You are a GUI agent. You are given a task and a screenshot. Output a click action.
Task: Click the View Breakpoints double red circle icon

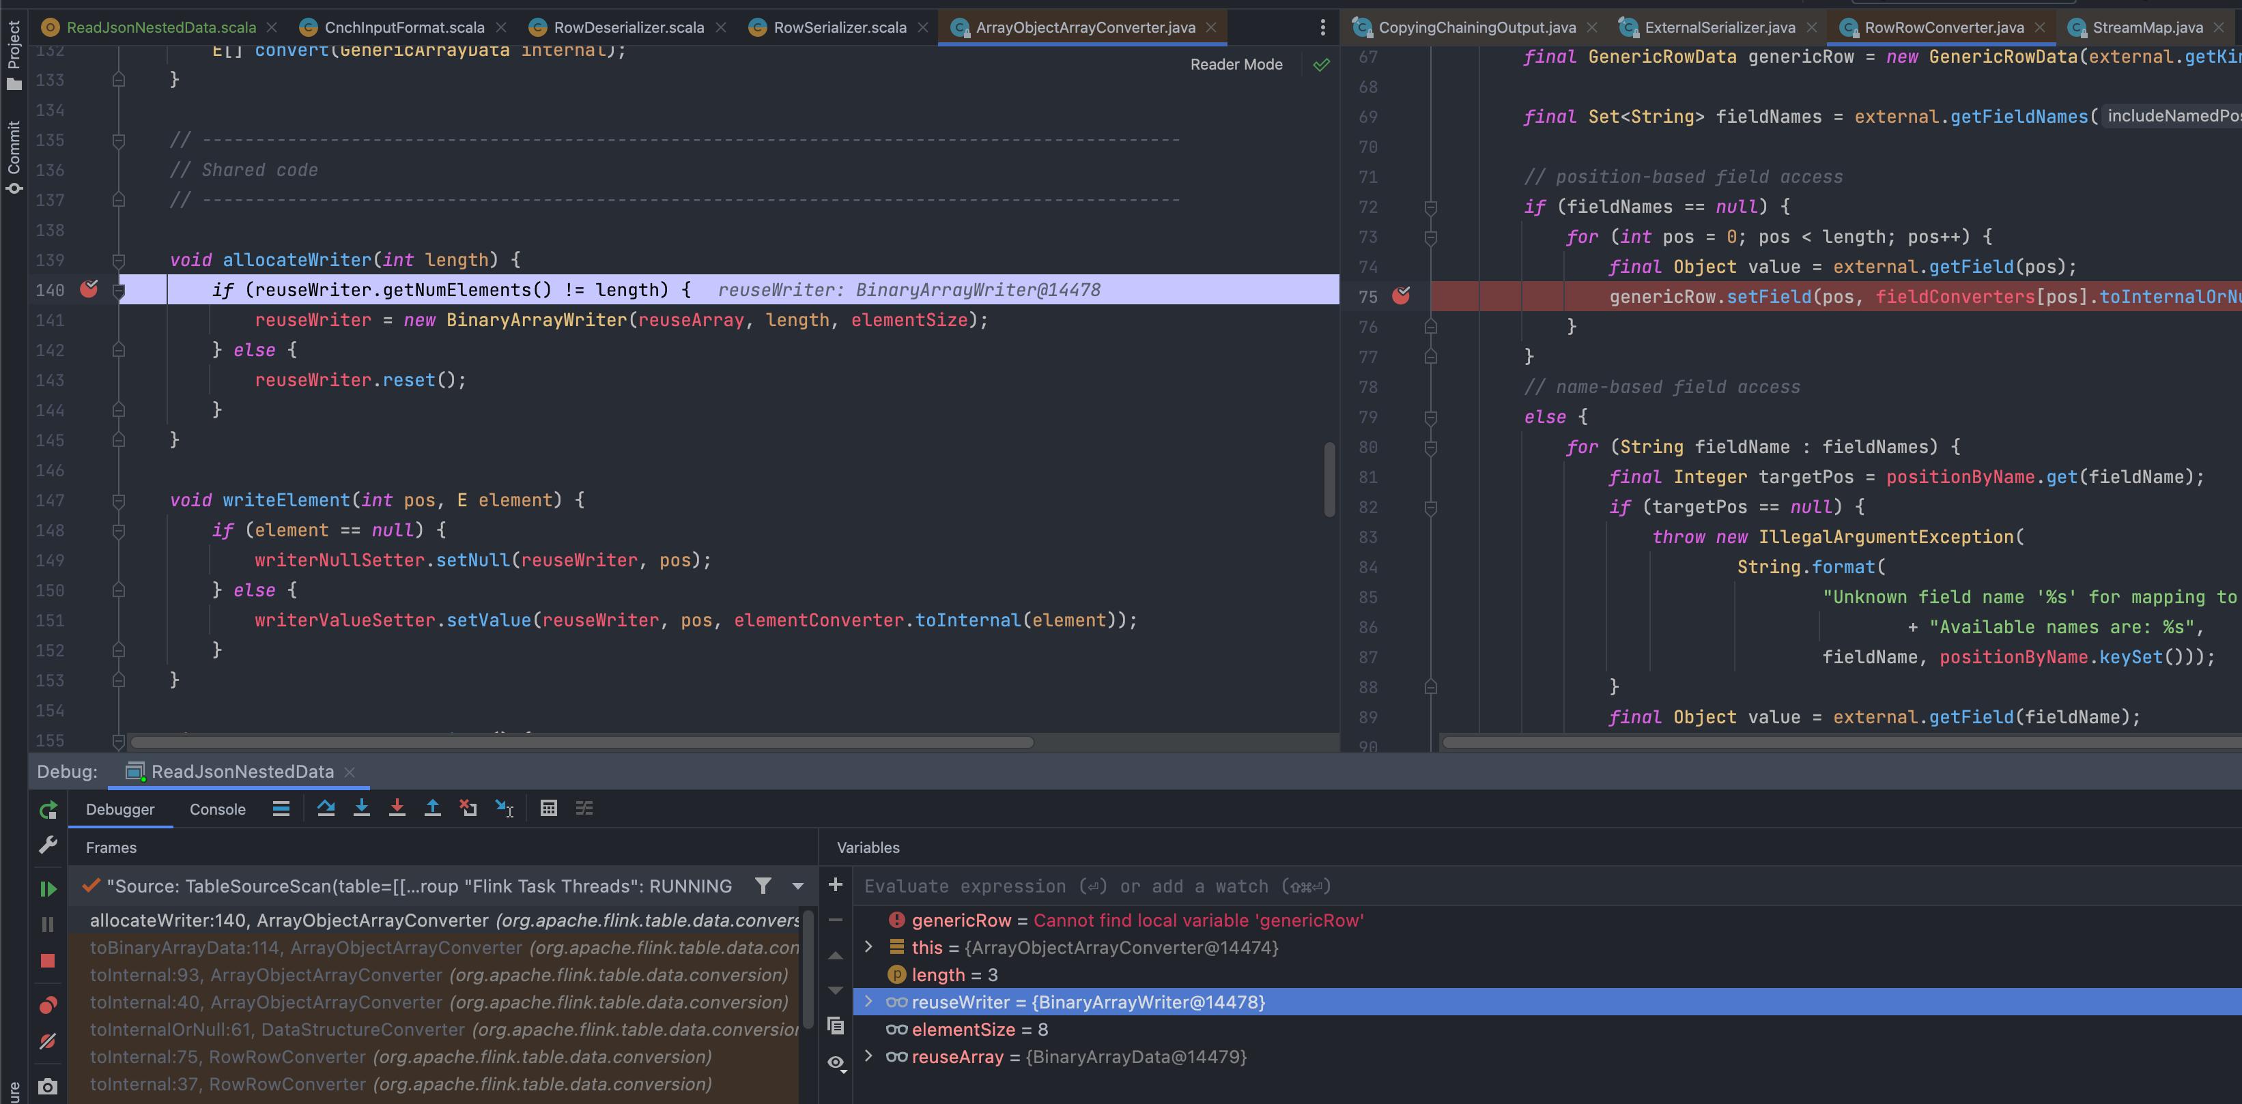click(x=48, y=1006)
